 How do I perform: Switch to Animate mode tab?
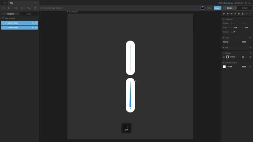pos(244,8)
